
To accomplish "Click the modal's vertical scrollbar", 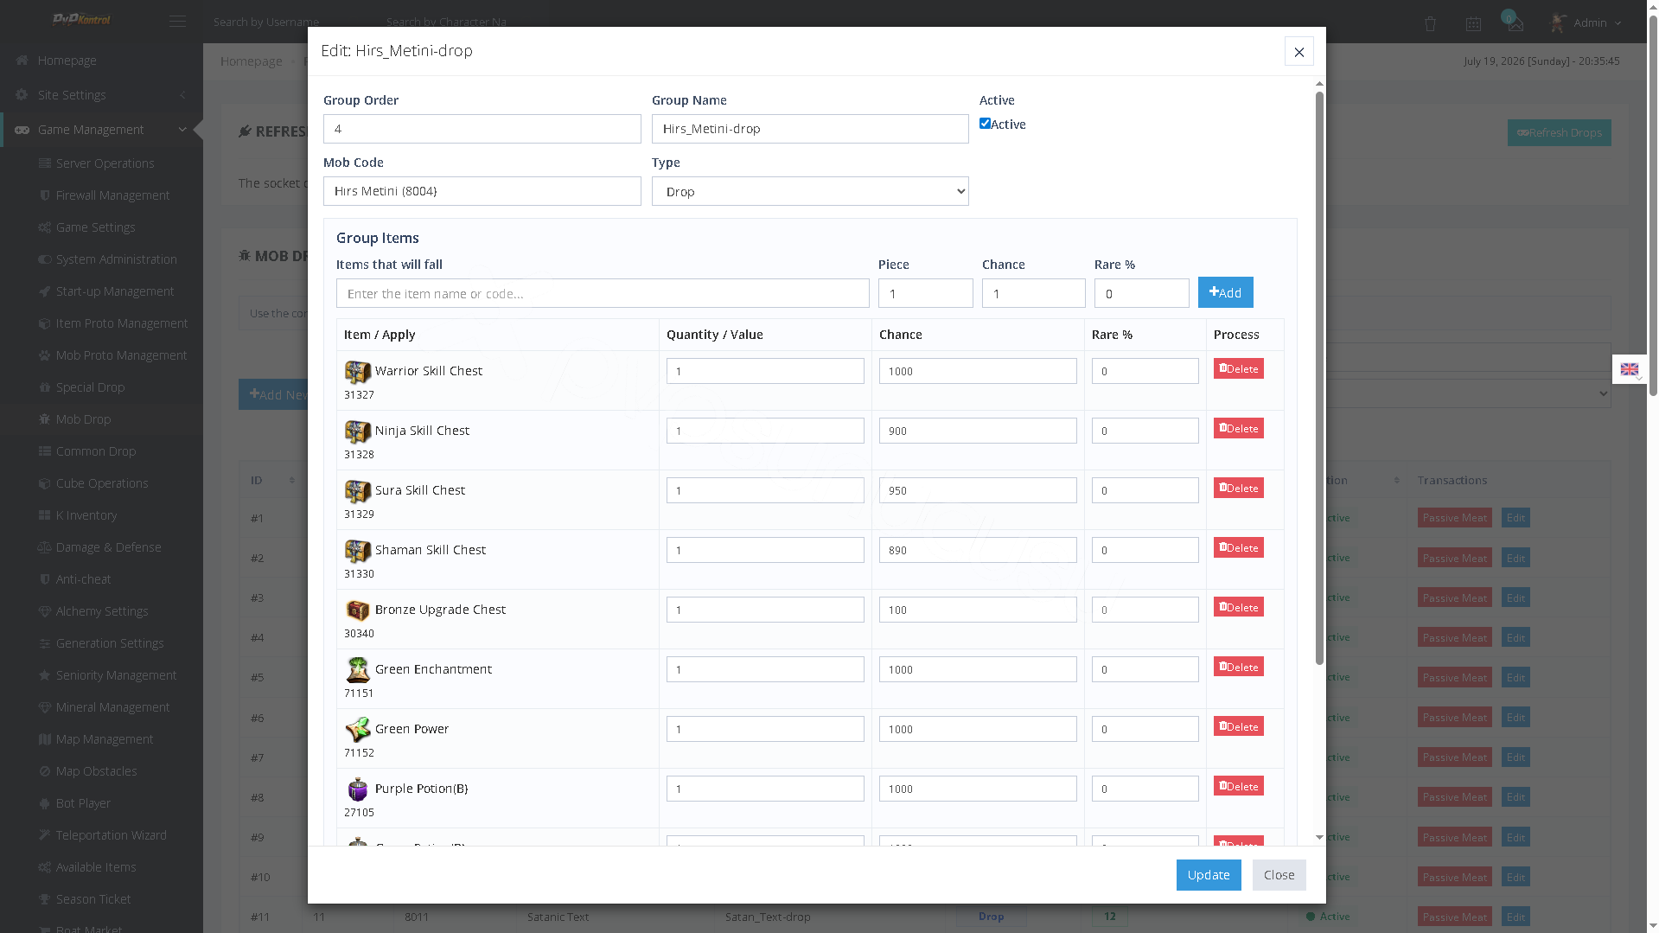I will pyautogui.click(x=1319, y=378).
